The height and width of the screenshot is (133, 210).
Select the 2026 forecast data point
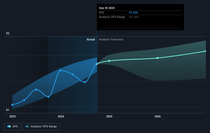tap(158, 58)
